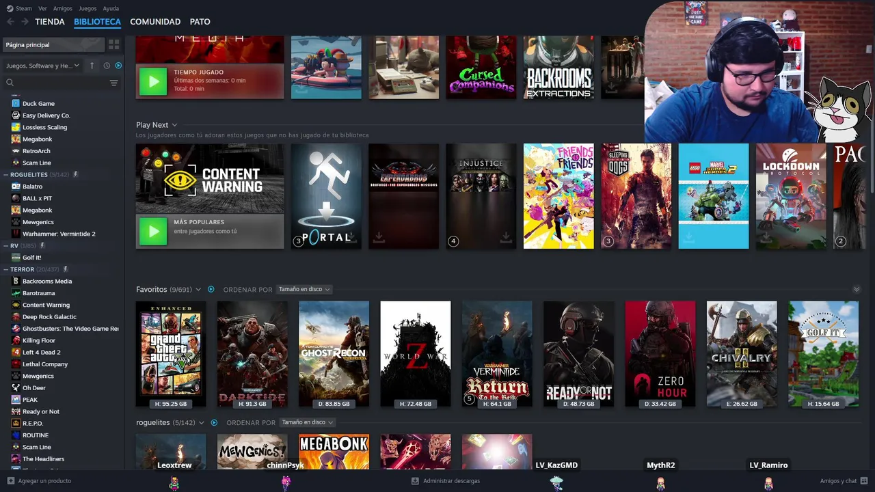Open the Ver menu
875x492 pixels.
pos(42,8)
